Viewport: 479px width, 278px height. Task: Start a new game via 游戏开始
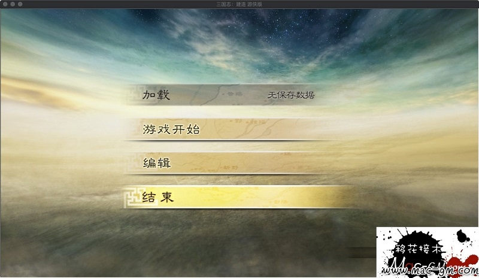click(228, 129)
